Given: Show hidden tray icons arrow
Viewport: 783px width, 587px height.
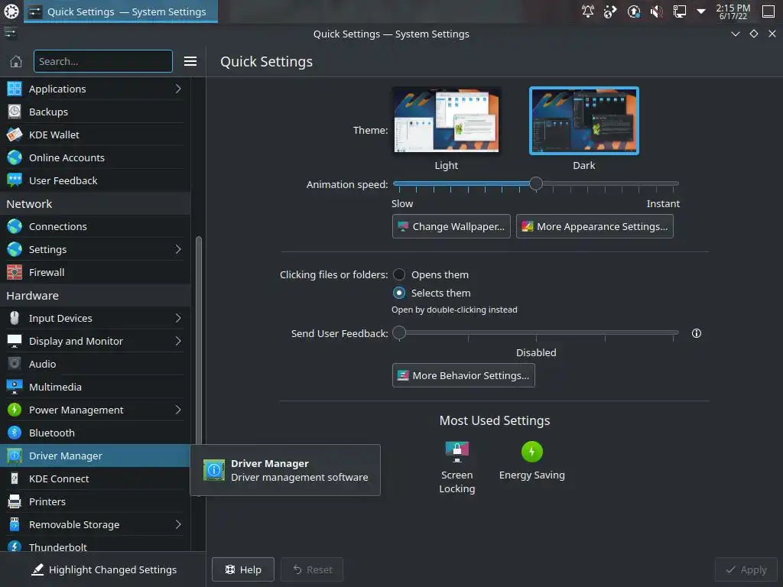Looking at the screenshot, I should tap(701, 11).
